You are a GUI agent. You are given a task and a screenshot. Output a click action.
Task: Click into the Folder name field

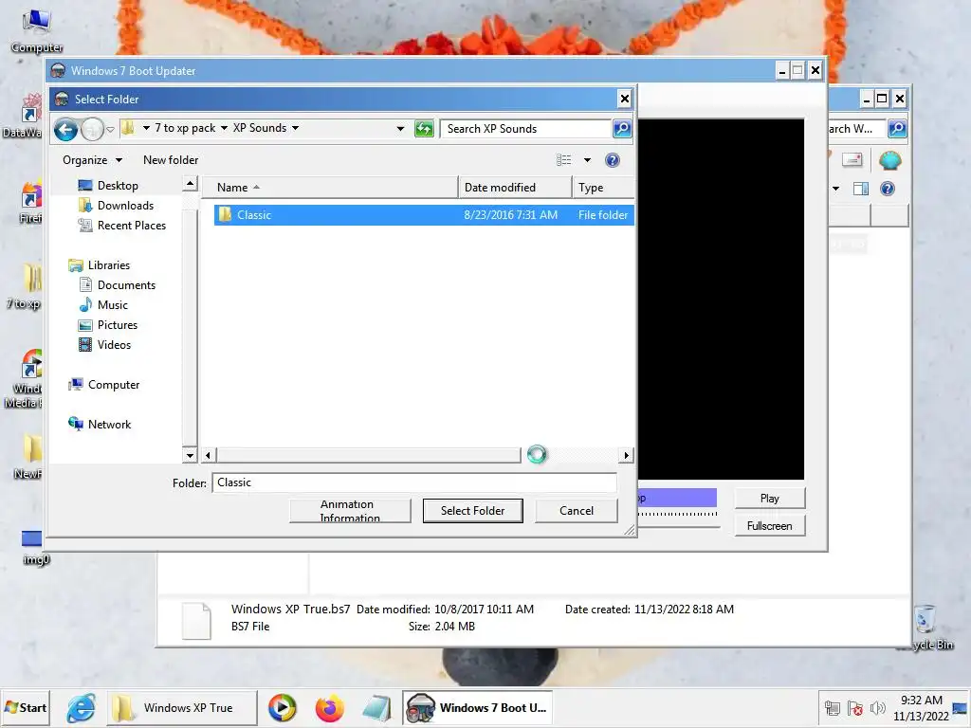pos(414,482)
